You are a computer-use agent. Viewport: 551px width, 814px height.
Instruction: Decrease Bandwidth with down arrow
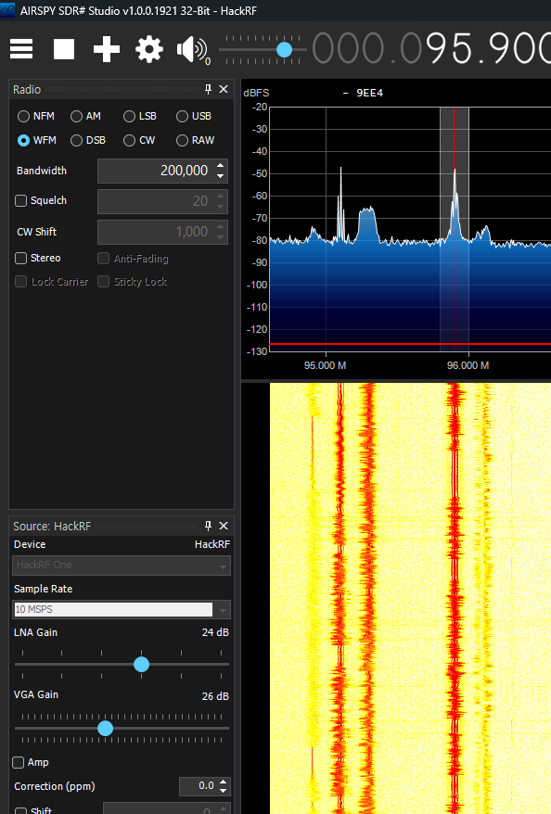click(x=221, y=176)
